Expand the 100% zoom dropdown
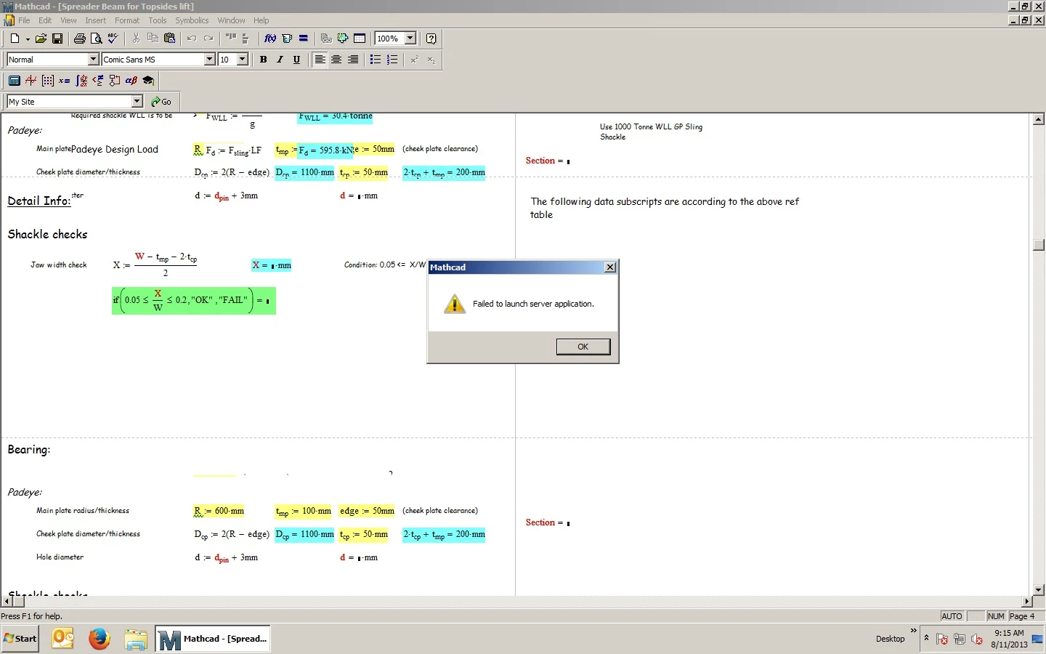Screen dimensions: 1046x654 410,39
